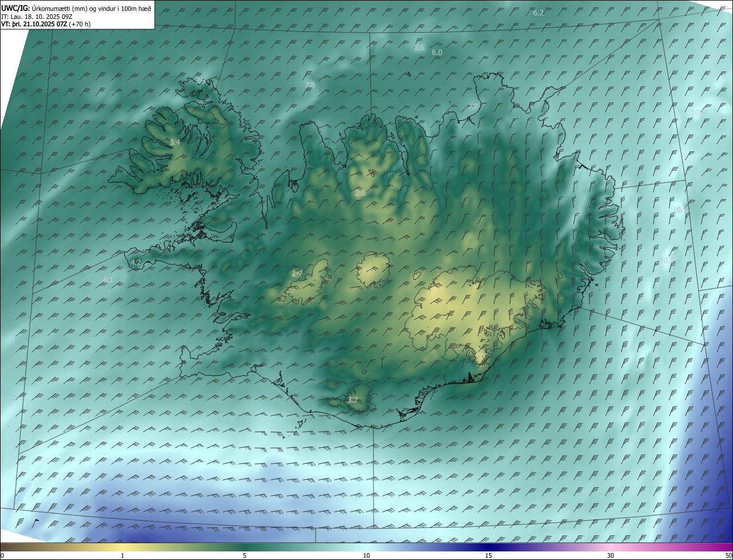This screenshot has height=560, width=733.
Task: Click the 'UWC/IG: Úrkomumætti (mm)' title line
Action: tap(76, 8)
